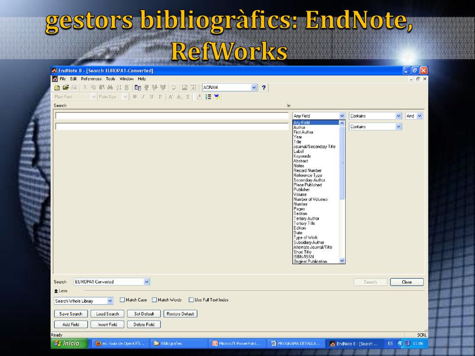Open the Help menu
Viewport: 475px width, 356px height.
coord(142,79)
